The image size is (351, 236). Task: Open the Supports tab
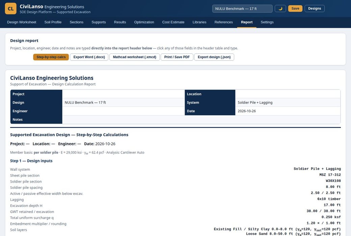(x=99, y=22)
